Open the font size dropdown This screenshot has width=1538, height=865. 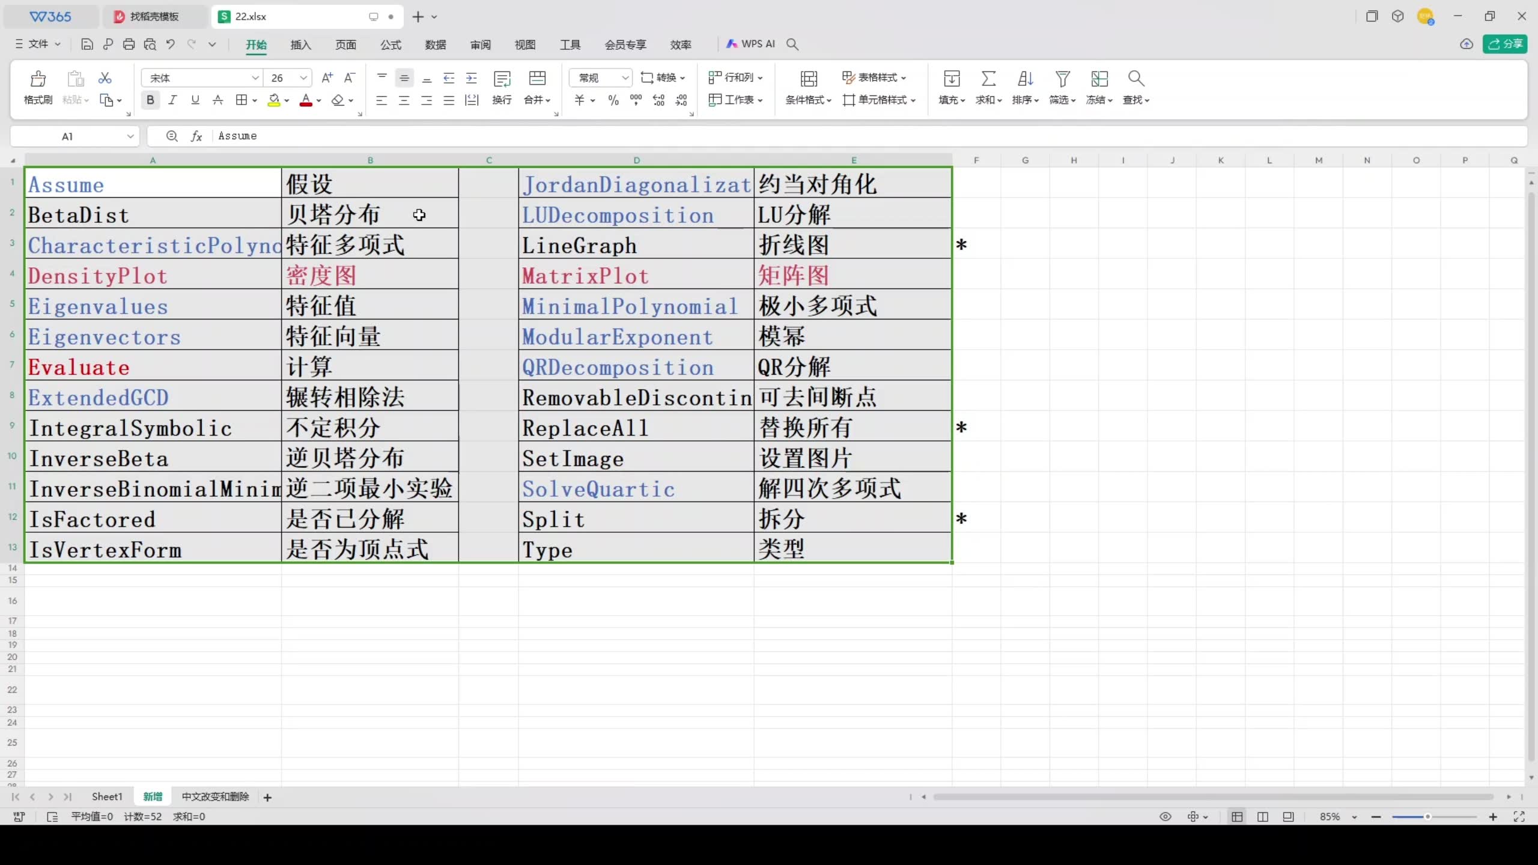(x=303, y=78)
